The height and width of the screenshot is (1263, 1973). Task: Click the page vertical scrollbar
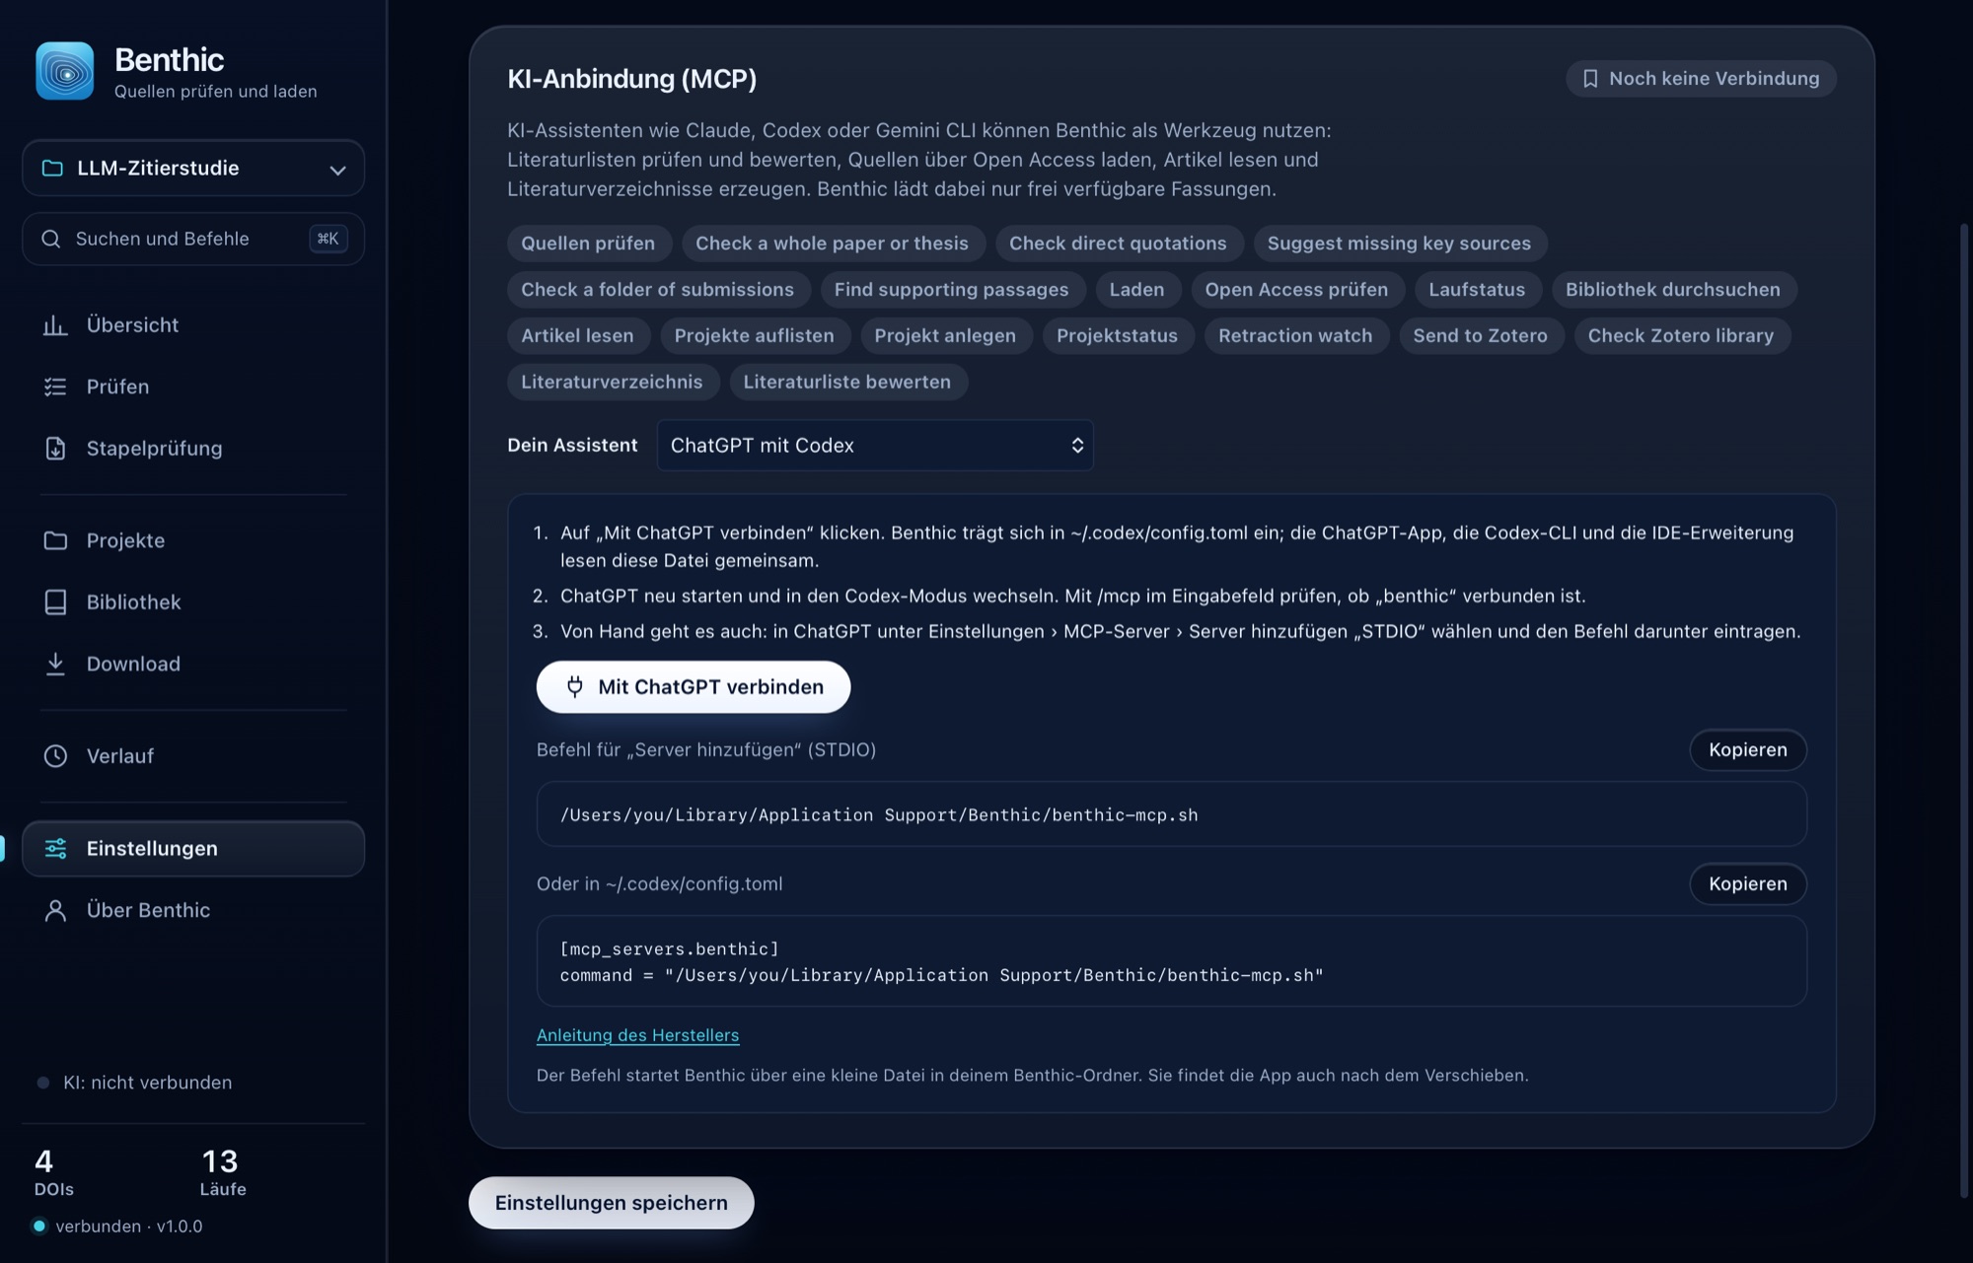pos(1963,710)
